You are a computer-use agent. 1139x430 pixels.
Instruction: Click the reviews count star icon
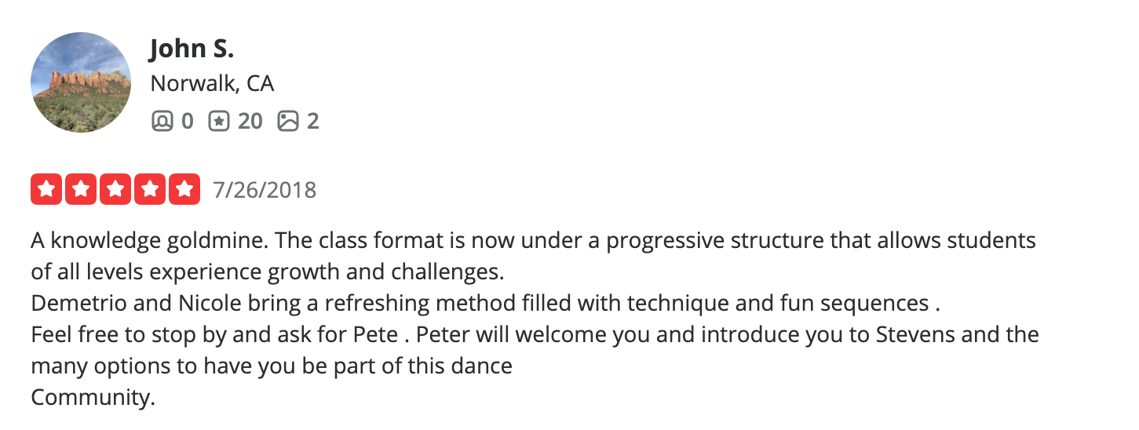219,121
